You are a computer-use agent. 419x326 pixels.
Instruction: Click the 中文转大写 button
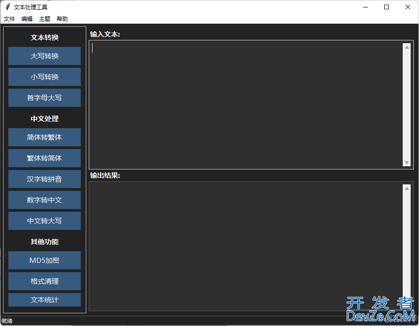44,221
